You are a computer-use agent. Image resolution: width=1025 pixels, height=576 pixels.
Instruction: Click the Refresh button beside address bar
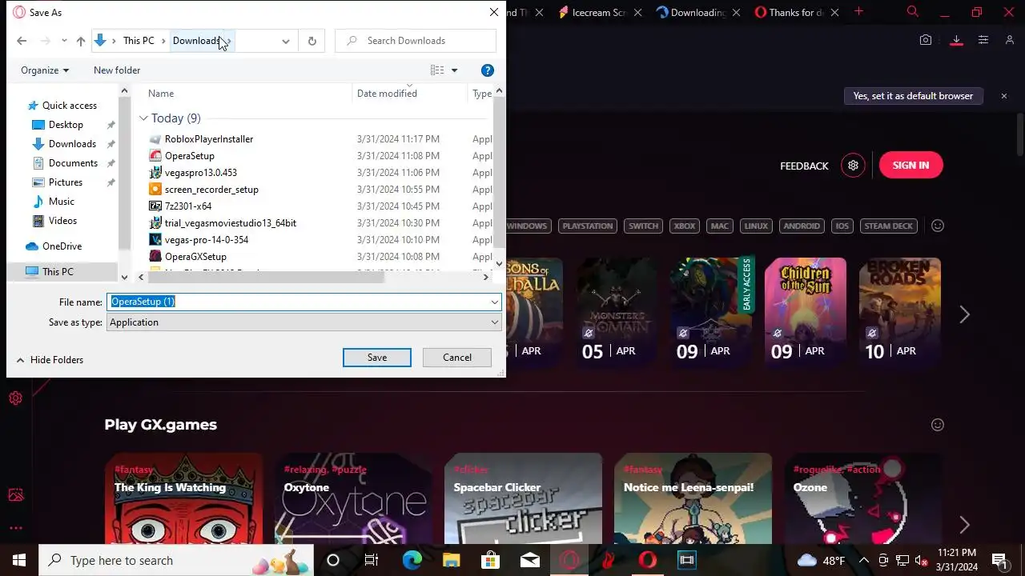click(312, 41)
